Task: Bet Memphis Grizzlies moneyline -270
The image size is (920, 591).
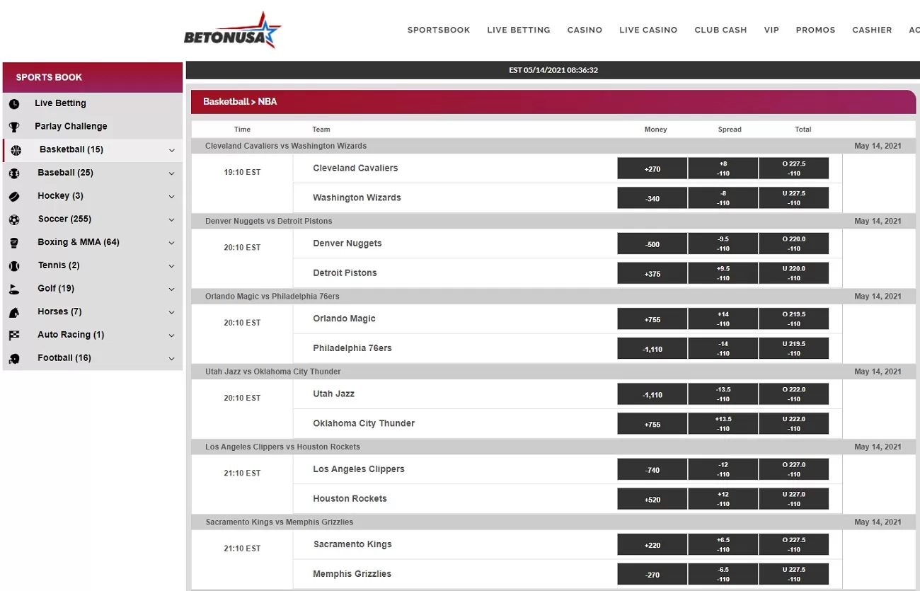Action: pos(652,574)
